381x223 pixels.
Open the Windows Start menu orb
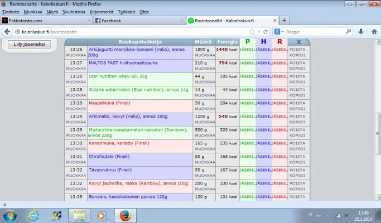coord(10,215)
